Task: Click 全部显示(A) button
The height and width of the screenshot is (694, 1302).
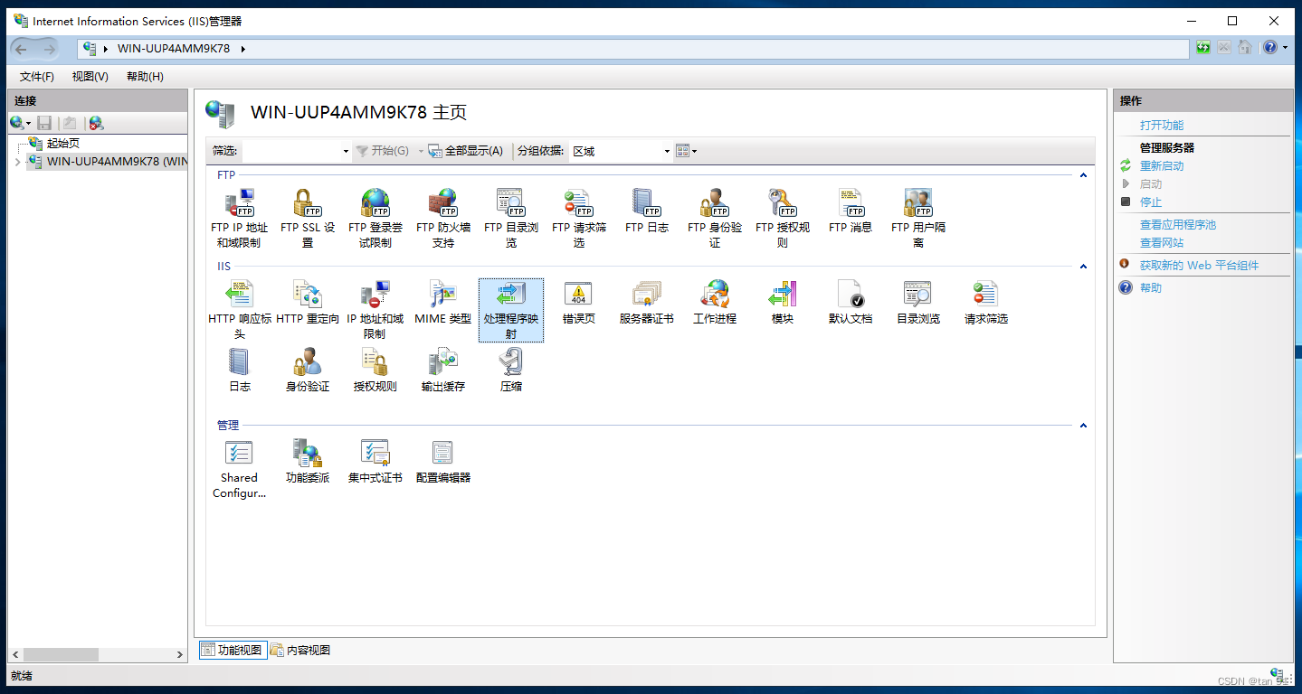Action: click(x=465, y=151)
